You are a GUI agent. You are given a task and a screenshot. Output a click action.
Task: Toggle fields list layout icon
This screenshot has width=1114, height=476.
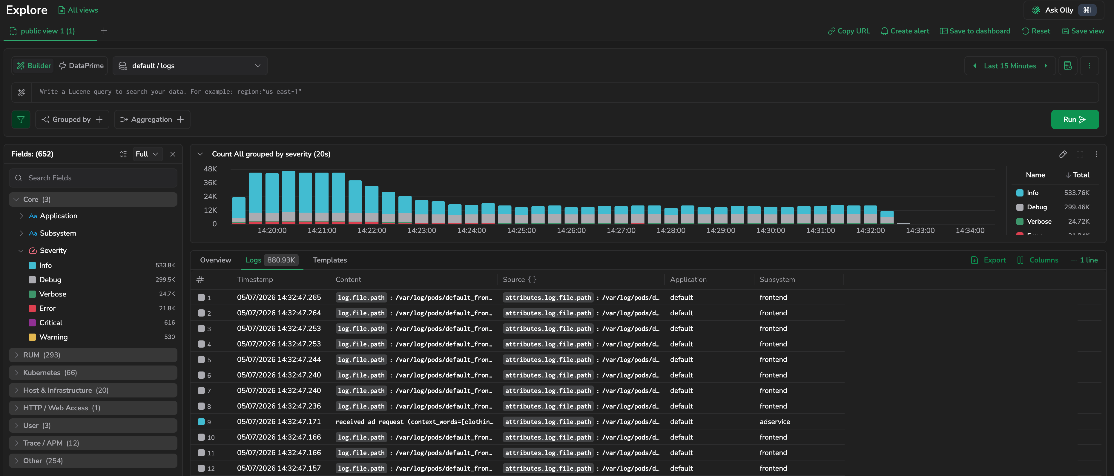click(x=123, y=154)
